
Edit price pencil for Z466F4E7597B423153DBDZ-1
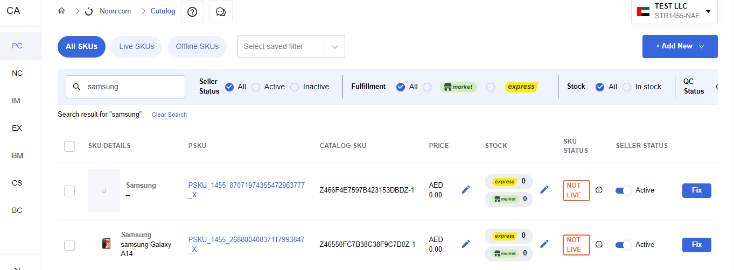[466, 189]
